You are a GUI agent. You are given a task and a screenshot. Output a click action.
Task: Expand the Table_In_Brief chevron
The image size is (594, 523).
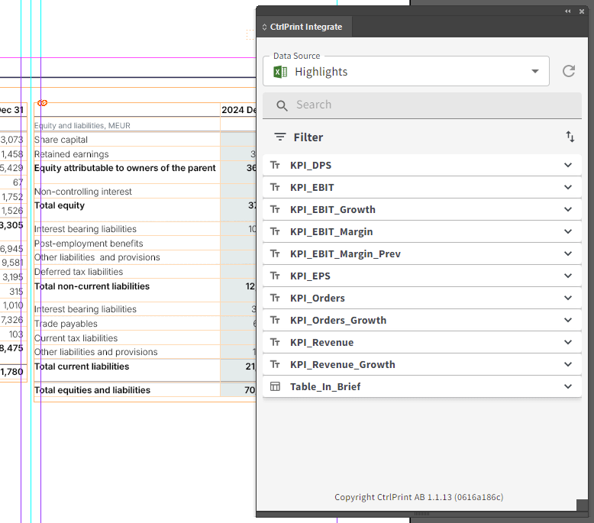pos(567,386)
